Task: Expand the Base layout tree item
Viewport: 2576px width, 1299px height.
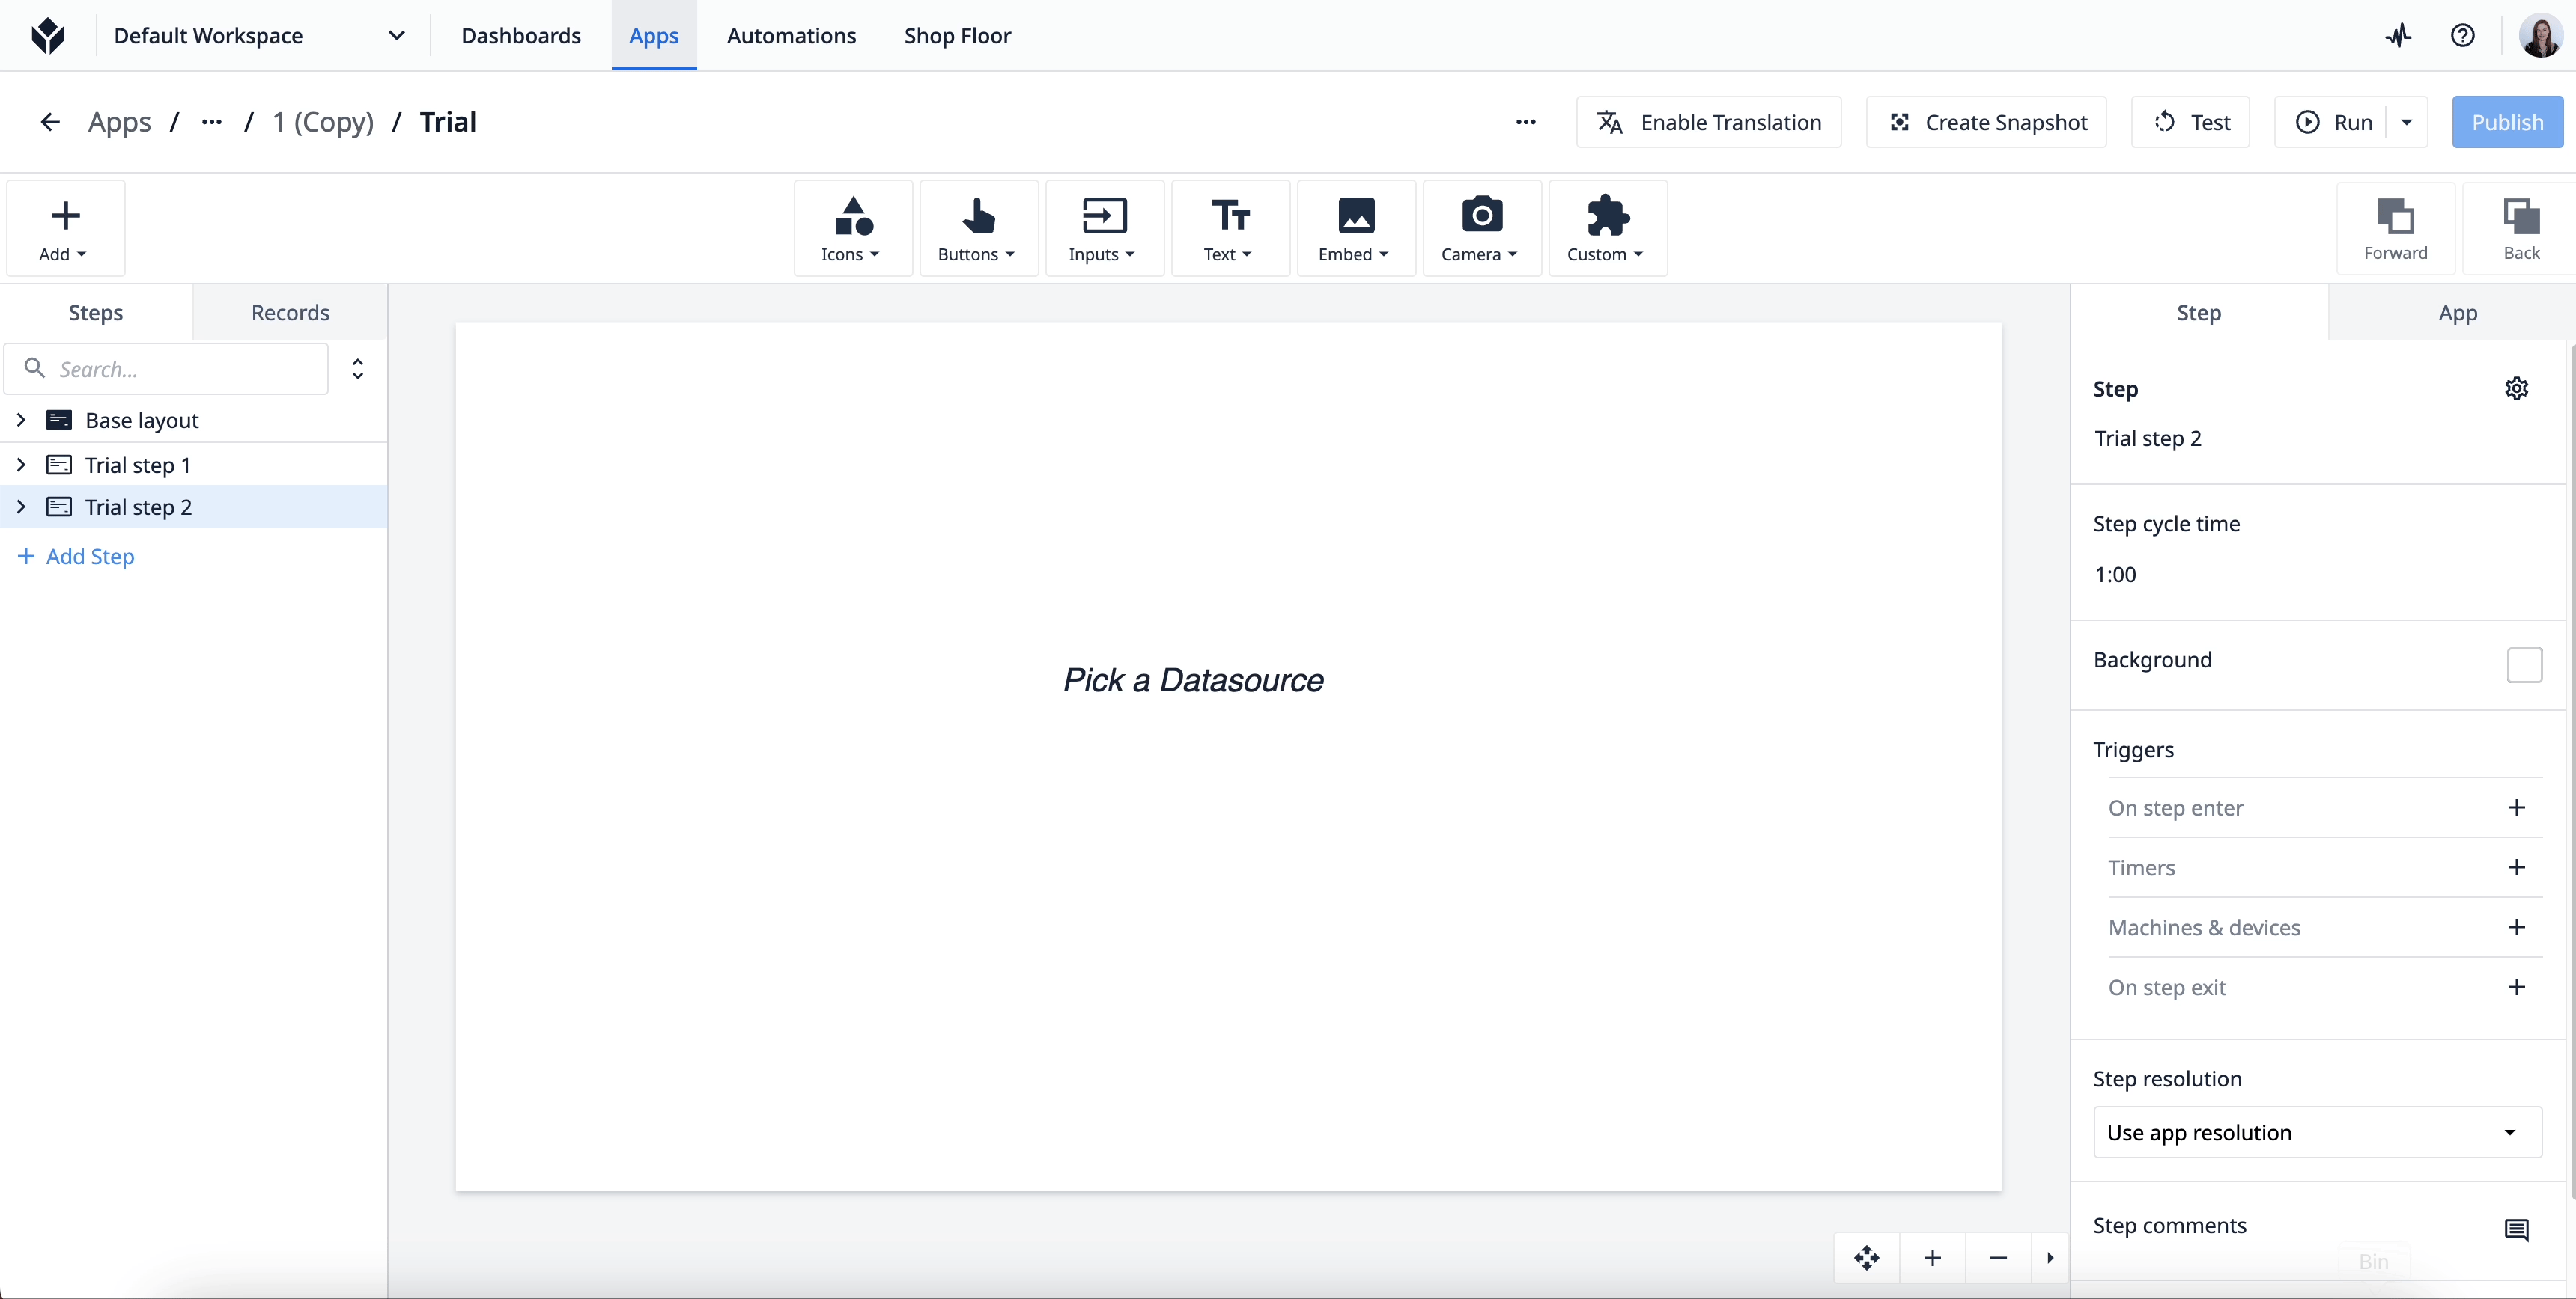Action: pos(20,419)
